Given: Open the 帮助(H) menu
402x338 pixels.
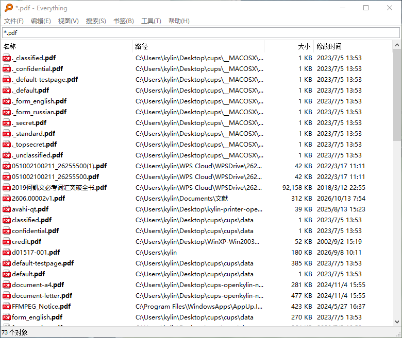Looking at the screenshot, I should tap(179, 21).
